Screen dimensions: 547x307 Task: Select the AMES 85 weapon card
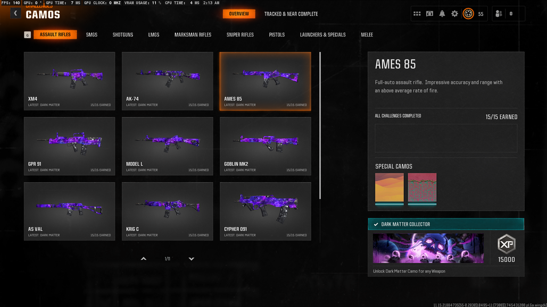tap(266, 81)
